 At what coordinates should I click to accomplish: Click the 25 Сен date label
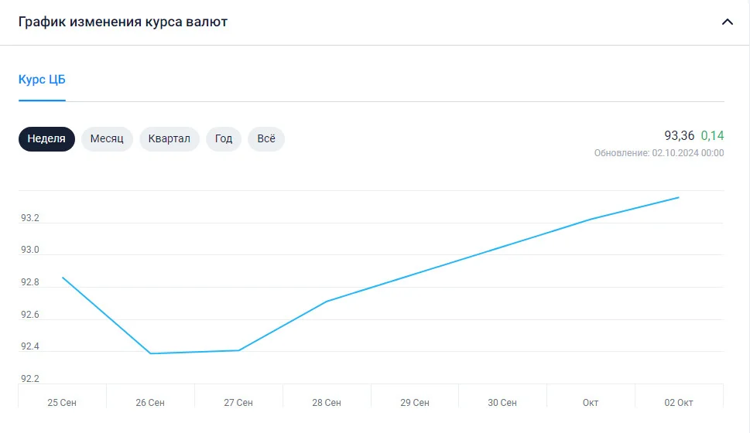tap(62, 402)
